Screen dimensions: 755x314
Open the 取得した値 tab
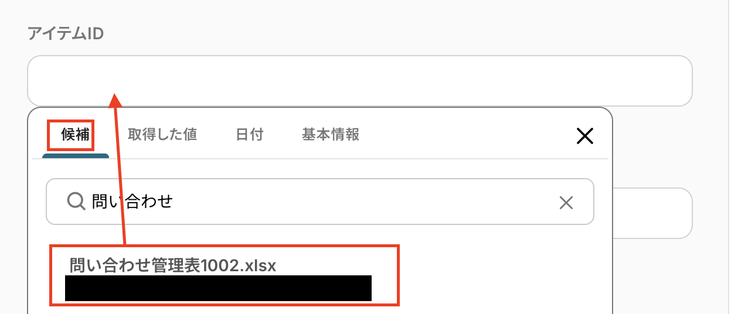[x=162, y=135]
